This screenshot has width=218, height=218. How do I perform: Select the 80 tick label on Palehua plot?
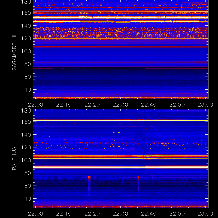coord(28,173)
